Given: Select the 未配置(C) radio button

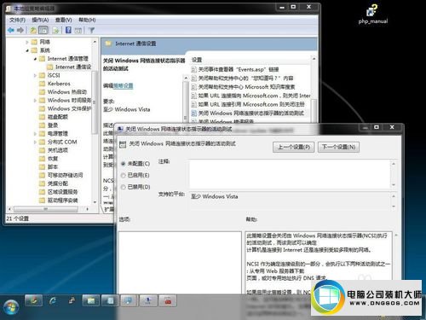Looking at the screenshot, I should tap(123, 164).
